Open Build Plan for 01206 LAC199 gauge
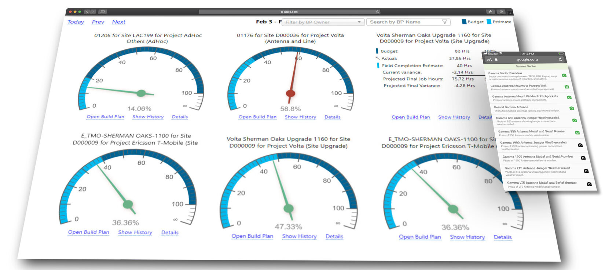The width and height of the screenshot is (616, 270). click(x=105, y=117)
